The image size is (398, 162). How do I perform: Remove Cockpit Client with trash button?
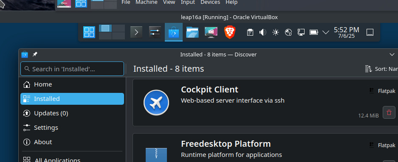pos(389,112)
